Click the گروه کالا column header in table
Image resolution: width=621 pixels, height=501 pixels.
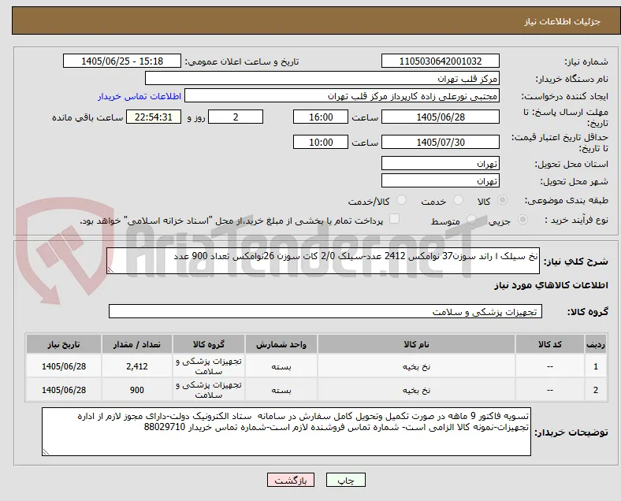click(x=209, y=344)
